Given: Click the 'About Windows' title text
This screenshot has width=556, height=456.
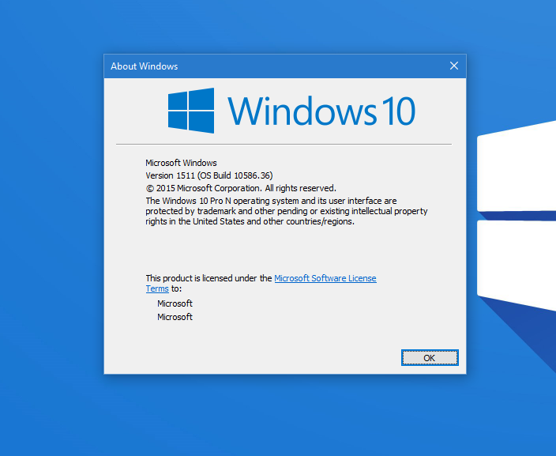Looking at the screenshot, I should (x=144, y=66).
